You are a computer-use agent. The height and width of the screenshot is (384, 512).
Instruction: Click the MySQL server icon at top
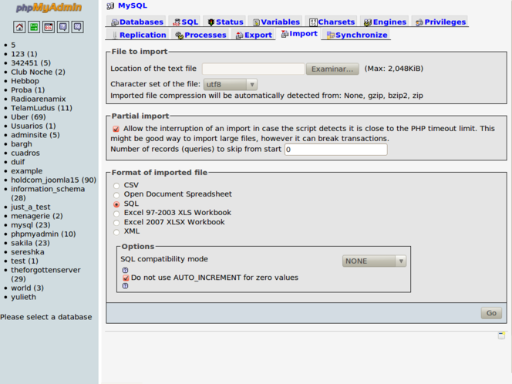coord(110,5)
